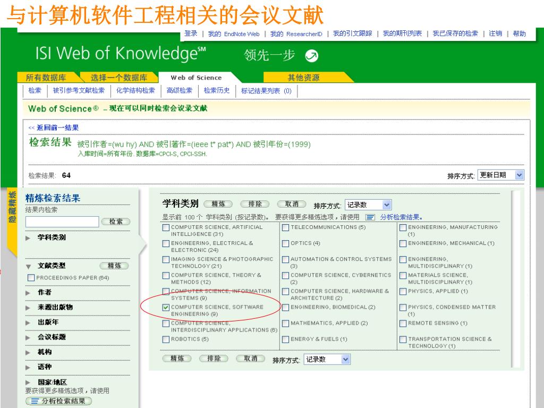Switch to the 所有数据库 tab

click(47, 78)
